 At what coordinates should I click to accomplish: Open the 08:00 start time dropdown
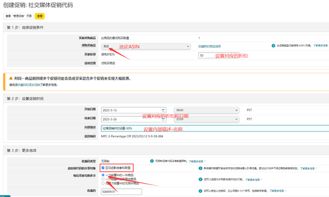coord(207,110)
